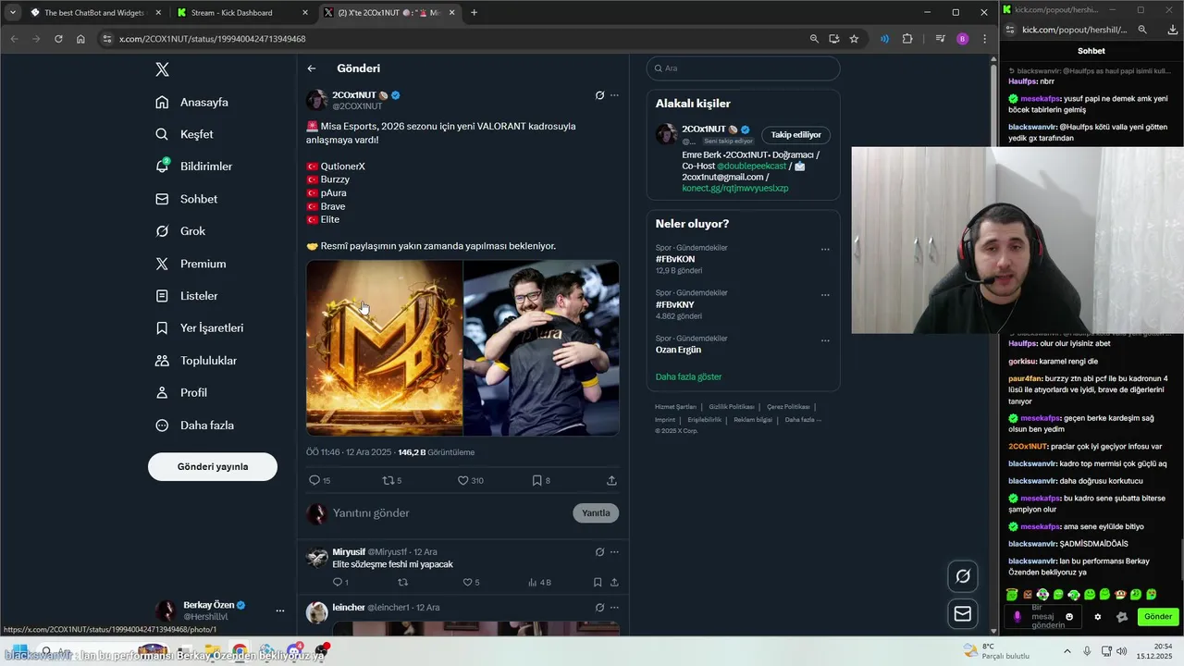Open Chrome tab search dropdown

(x=12, y=13)
